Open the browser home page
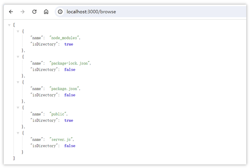Viewport: 250px width, 168px height. (x=46, y=12)
